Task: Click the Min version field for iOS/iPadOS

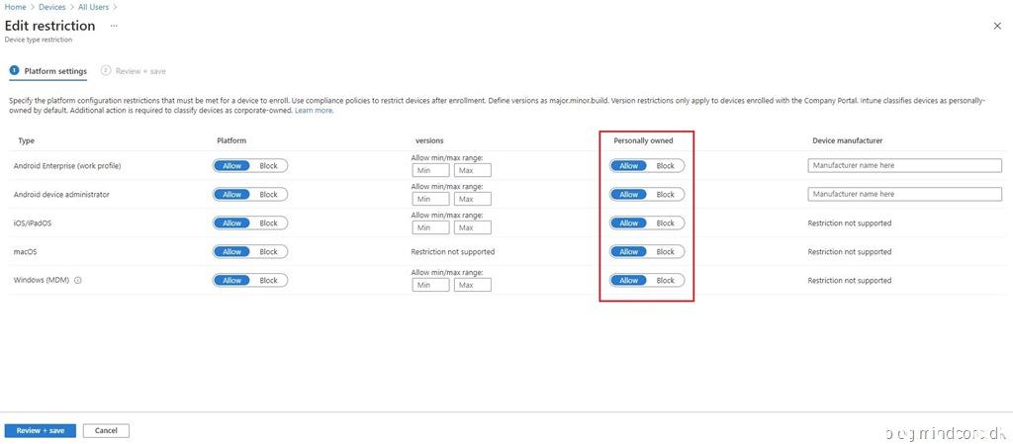Action: click(x=430, y=227)
